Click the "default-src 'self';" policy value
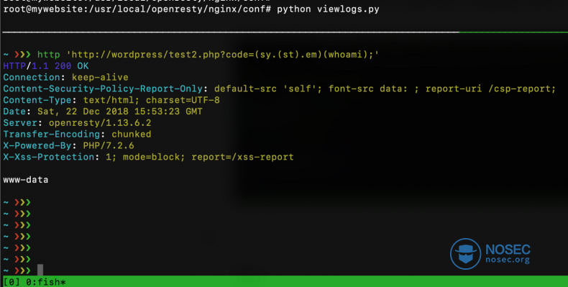Screen dimensions: 568x287 click(268, 88)
